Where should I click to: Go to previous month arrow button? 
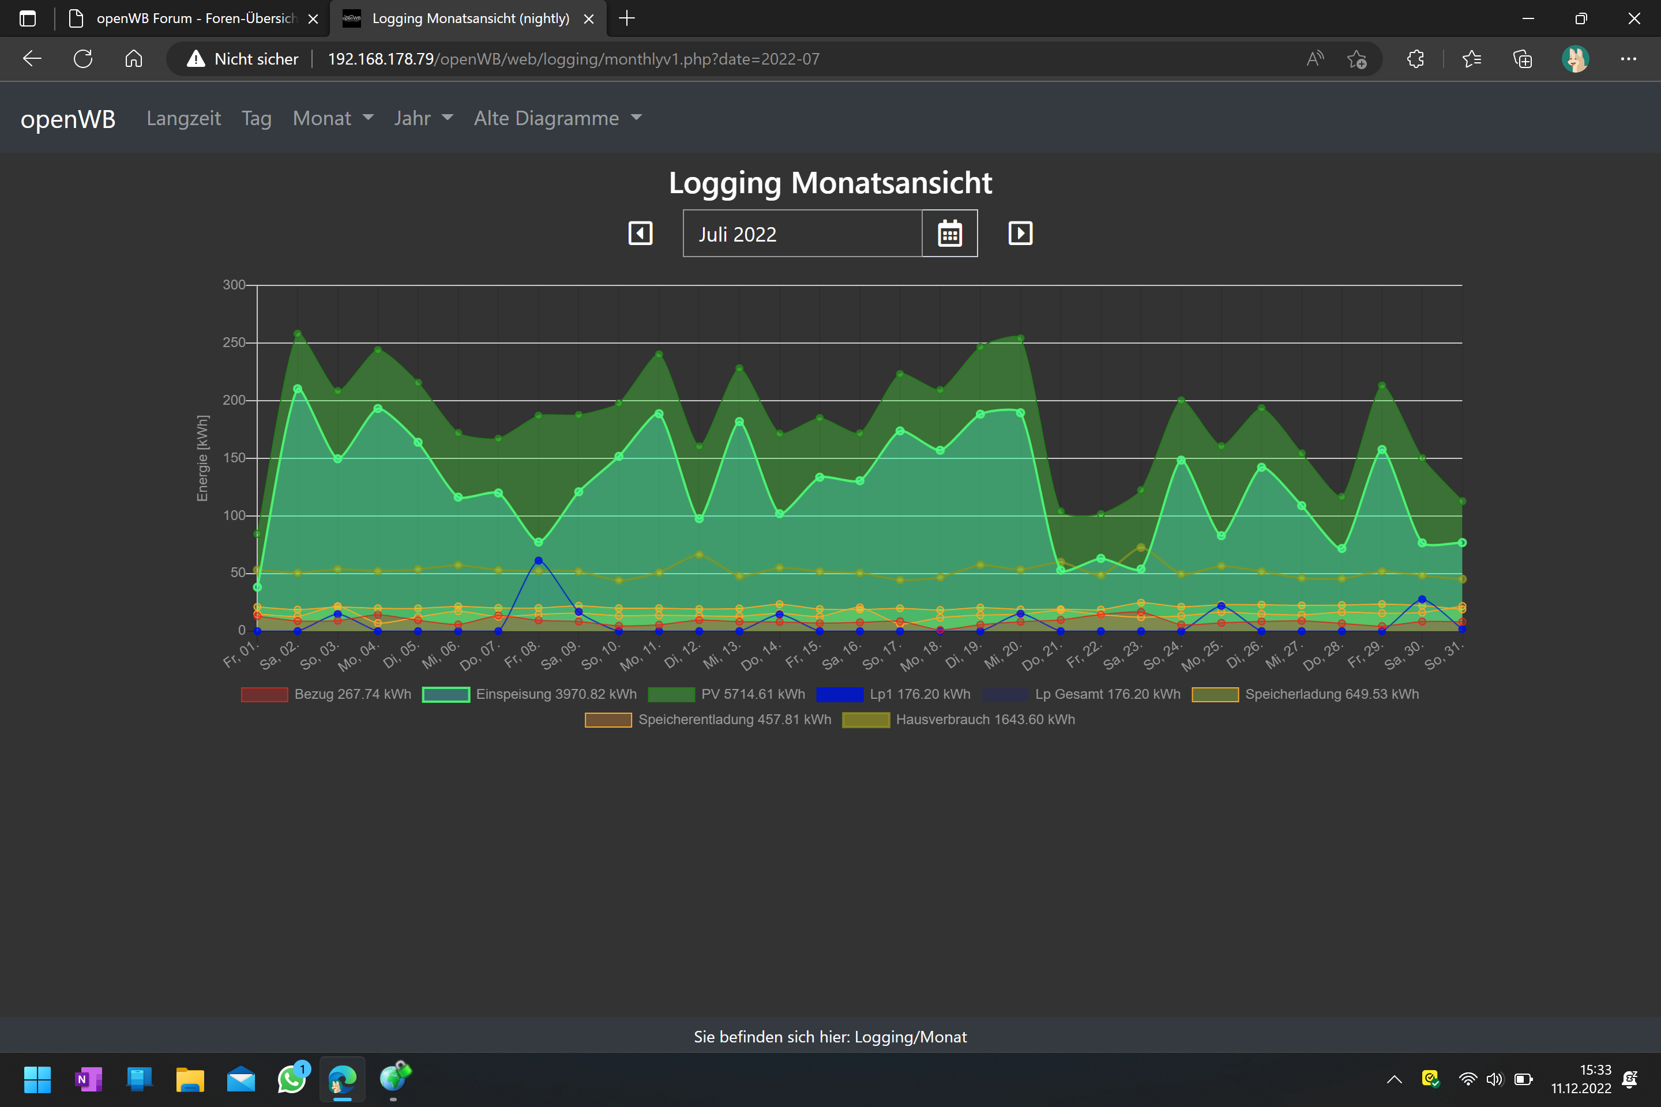pyautogui.click(x=640, y=233)
